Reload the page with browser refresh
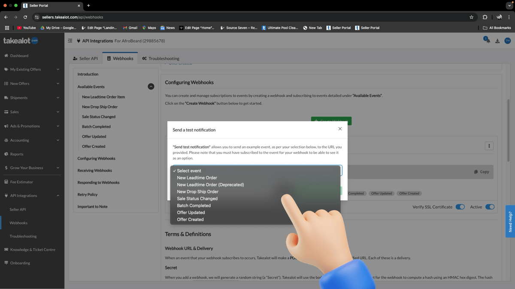The width and height of the screenshot is (515, 289). pos(25,17)
